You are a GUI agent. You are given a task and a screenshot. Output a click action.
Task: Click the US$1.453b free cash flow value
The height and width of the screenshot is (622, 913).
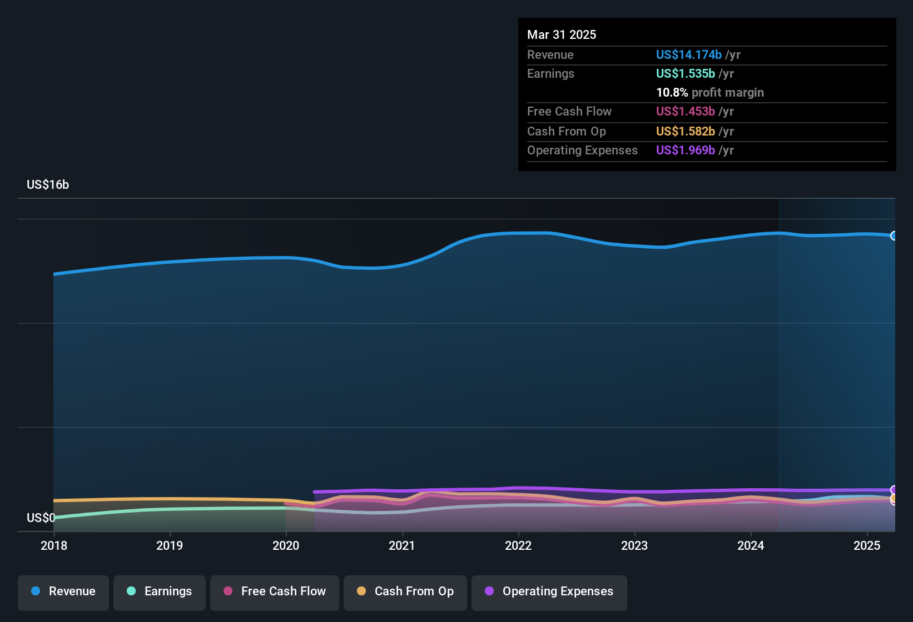pyautogui.click(x=686, y=111)
